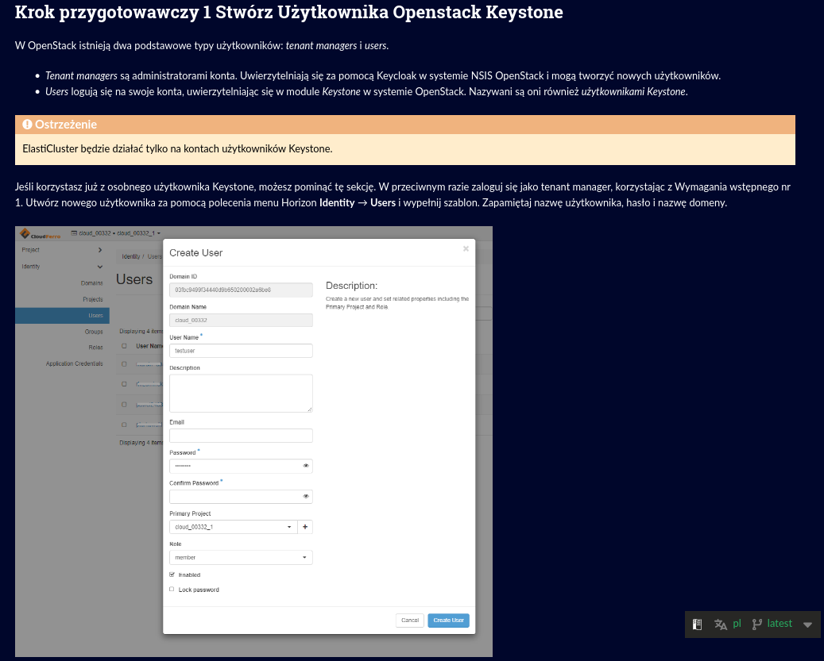The height and width of the screenshot is (661, 824).
Task: Cancel the user creation dialog
Action: pos(409,620)
